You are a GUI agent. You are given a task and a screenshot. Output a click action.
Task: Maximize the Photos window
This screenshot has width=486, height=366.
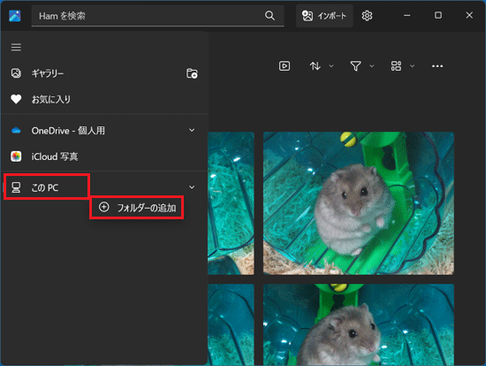pos(438,15)
